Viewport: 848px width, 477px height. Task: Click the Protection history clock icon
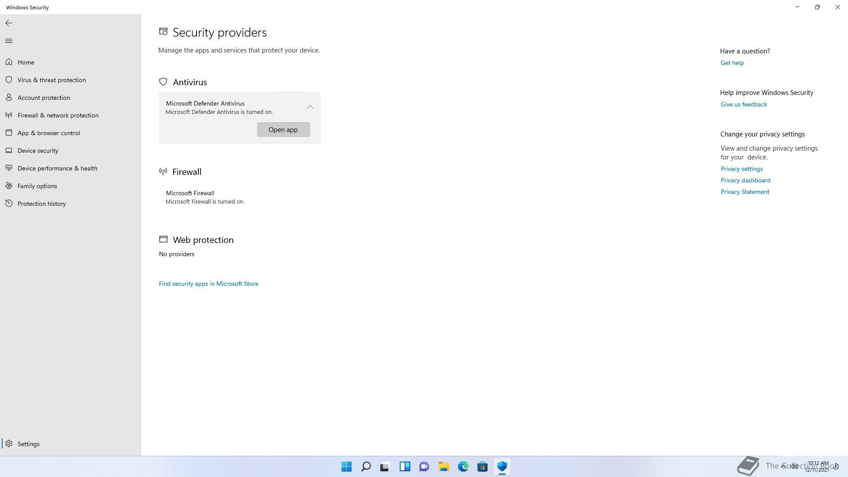[x=9, y=203]
